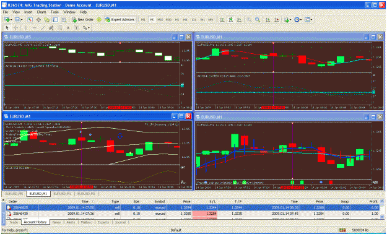Set timeframe to M30
Screen dimensions: 387x234
pyautogui.click(x=168, y=20)
